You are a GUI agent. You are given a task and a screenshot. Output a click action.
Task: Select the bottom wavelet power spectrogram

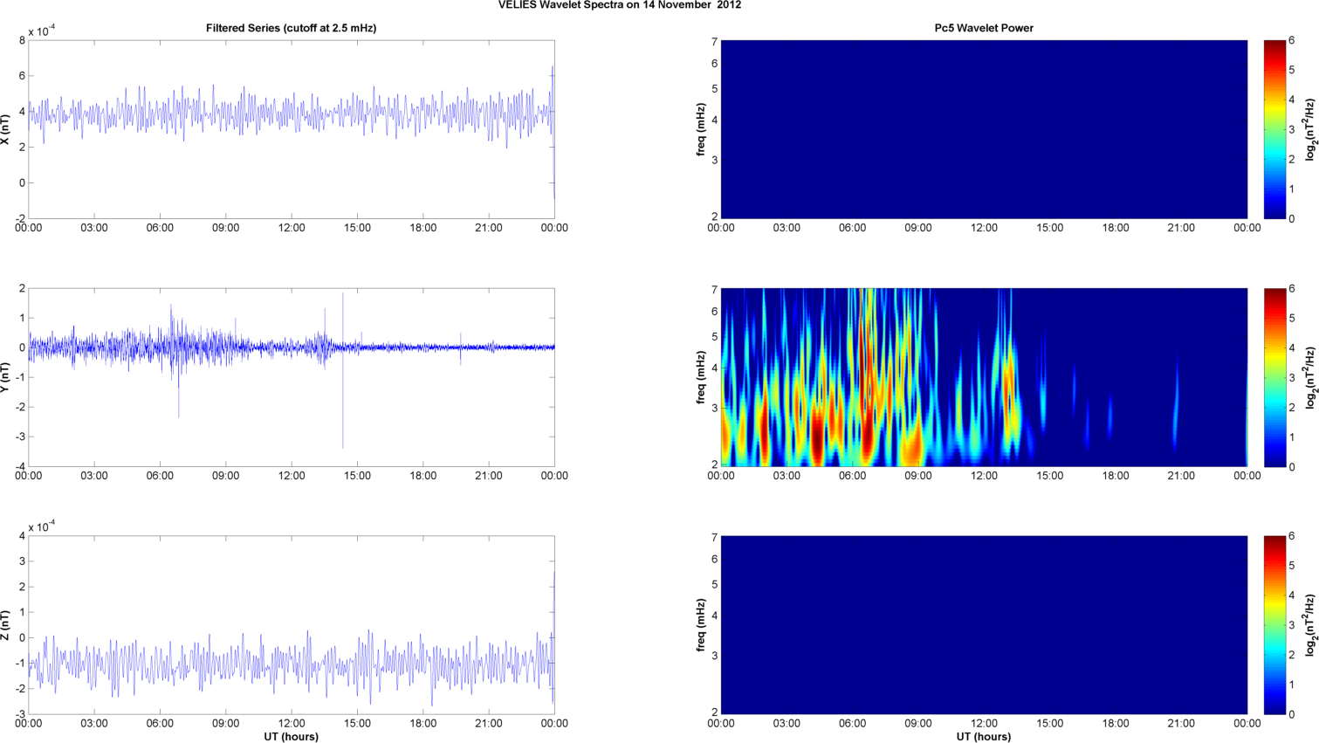coord(983,625)
